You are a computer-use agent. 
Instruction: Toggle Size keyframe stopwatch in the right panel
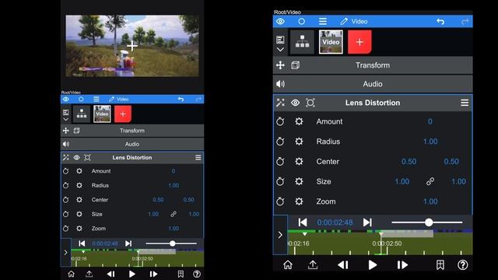[280, 181]
